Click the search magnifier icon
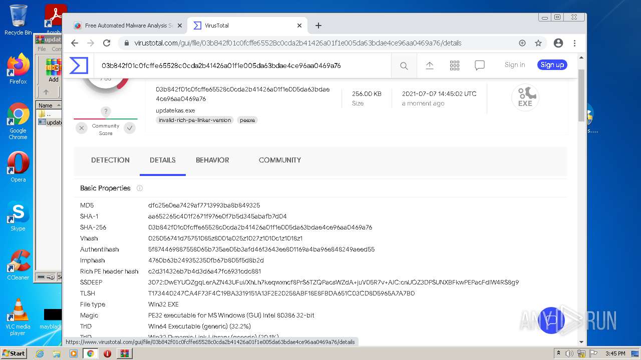 tap(404, 65)
